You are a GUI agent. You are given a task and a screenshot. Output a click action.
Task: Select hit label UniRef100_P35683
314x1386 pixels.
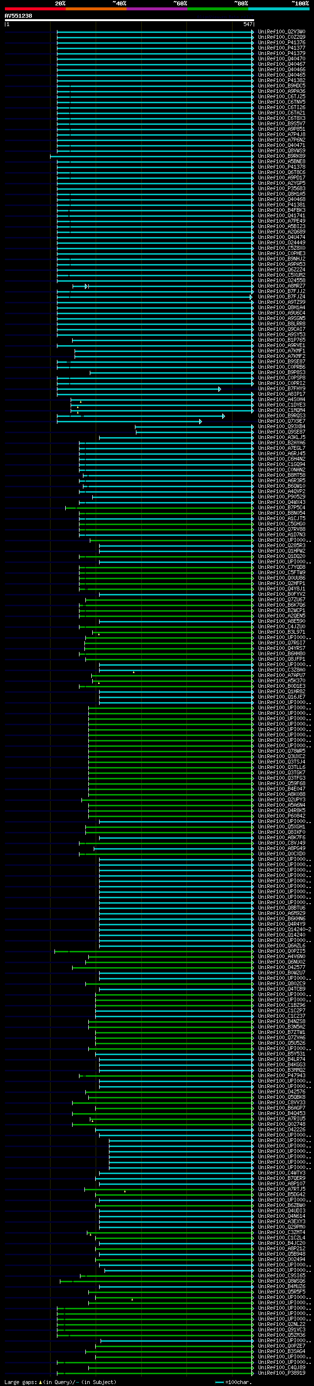point(282,189)
